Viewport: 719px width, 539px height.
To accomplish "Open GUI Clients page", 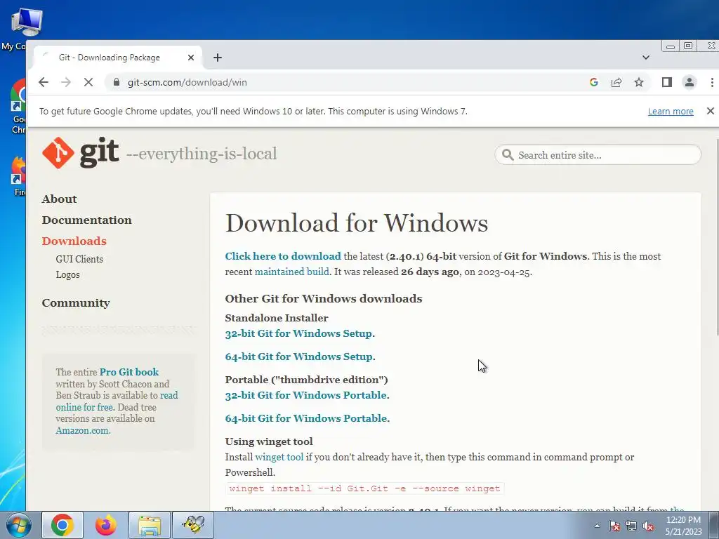I will 79,259.
